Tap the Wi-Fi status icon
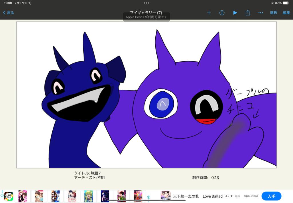This screenshot has width=293, height=203. [x=272, y=3]
